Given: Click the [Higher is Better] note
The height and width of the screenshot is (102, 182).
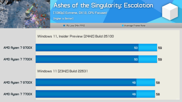Looking at the screenshot, I should pyautogui.click(x=63, y=18).
